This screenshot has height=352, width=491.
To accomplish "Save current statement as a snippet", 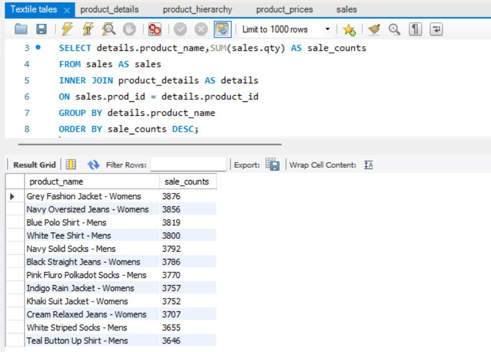I will (350, 29).
